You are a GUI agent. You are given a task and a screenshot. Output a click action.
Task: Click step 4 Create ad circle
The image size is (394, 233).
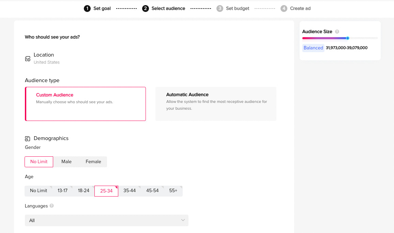click(284, 9)
